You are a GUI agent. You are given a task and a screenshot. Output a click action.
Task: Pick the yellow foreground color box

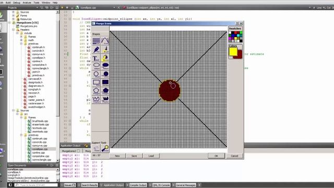click(x=233, y=52)
